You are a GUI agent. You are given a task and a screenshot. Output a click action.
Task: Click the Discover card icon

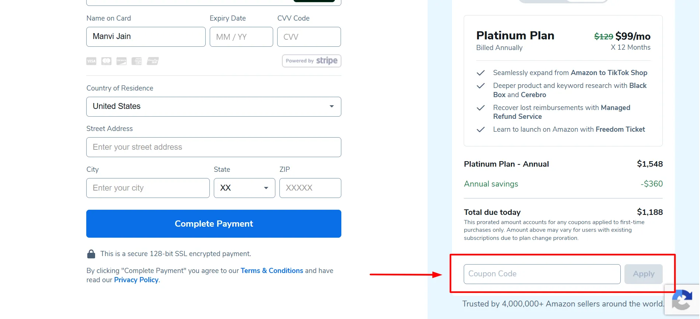[x=122, y=61]
